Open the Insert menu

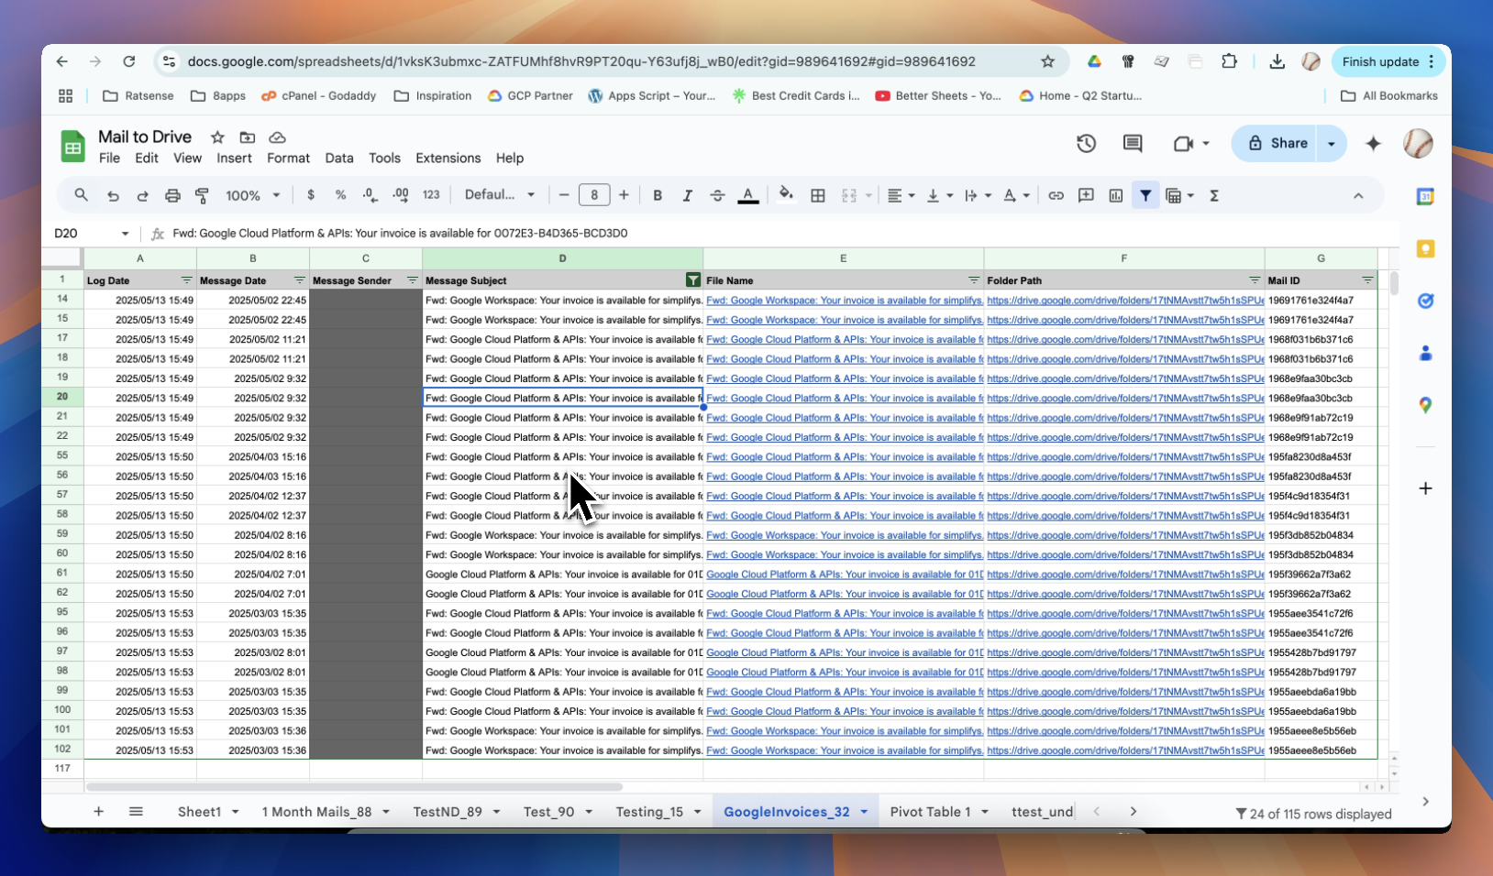coord(234,158)
